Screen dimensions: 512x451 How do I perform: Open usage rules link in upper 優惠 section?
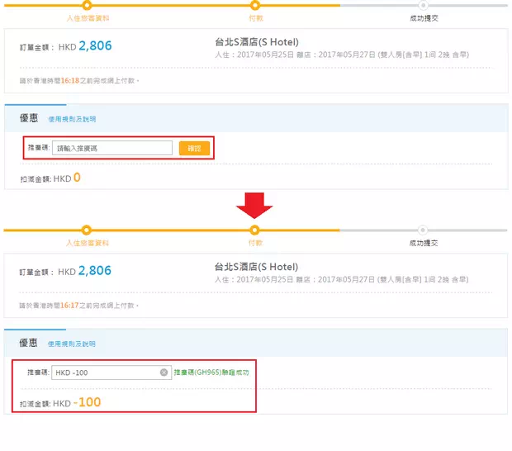click(72, 119)
